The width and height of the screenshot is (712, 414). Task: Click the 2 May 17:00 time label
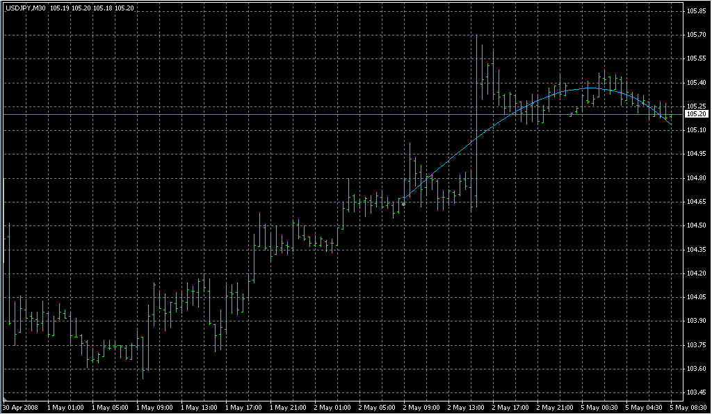point(510,407)
